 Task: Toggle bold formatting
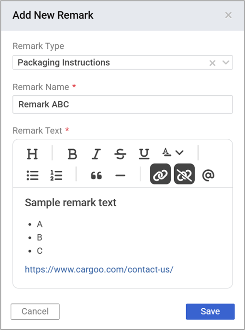coord(72,154)
